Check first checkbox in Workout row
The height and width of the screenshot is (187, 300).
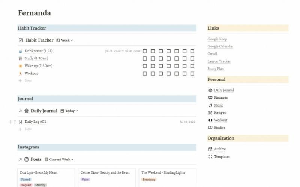[x=145, y=73]
